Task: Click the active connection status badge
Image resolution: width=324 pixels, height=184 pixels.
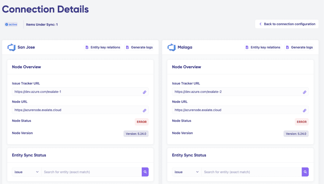Action: [11, 25]
